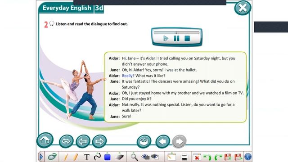
Task: Select the thin pen tool
Action: pyautogui.click(x=66, y=157)
